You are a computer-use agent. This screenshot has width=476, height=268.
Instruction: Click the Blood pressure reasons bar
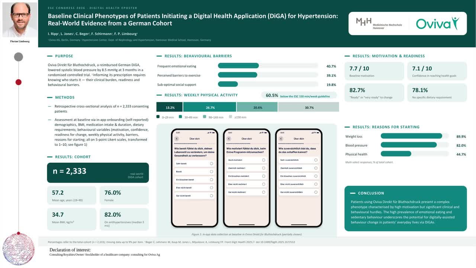[x=409, y=145]
